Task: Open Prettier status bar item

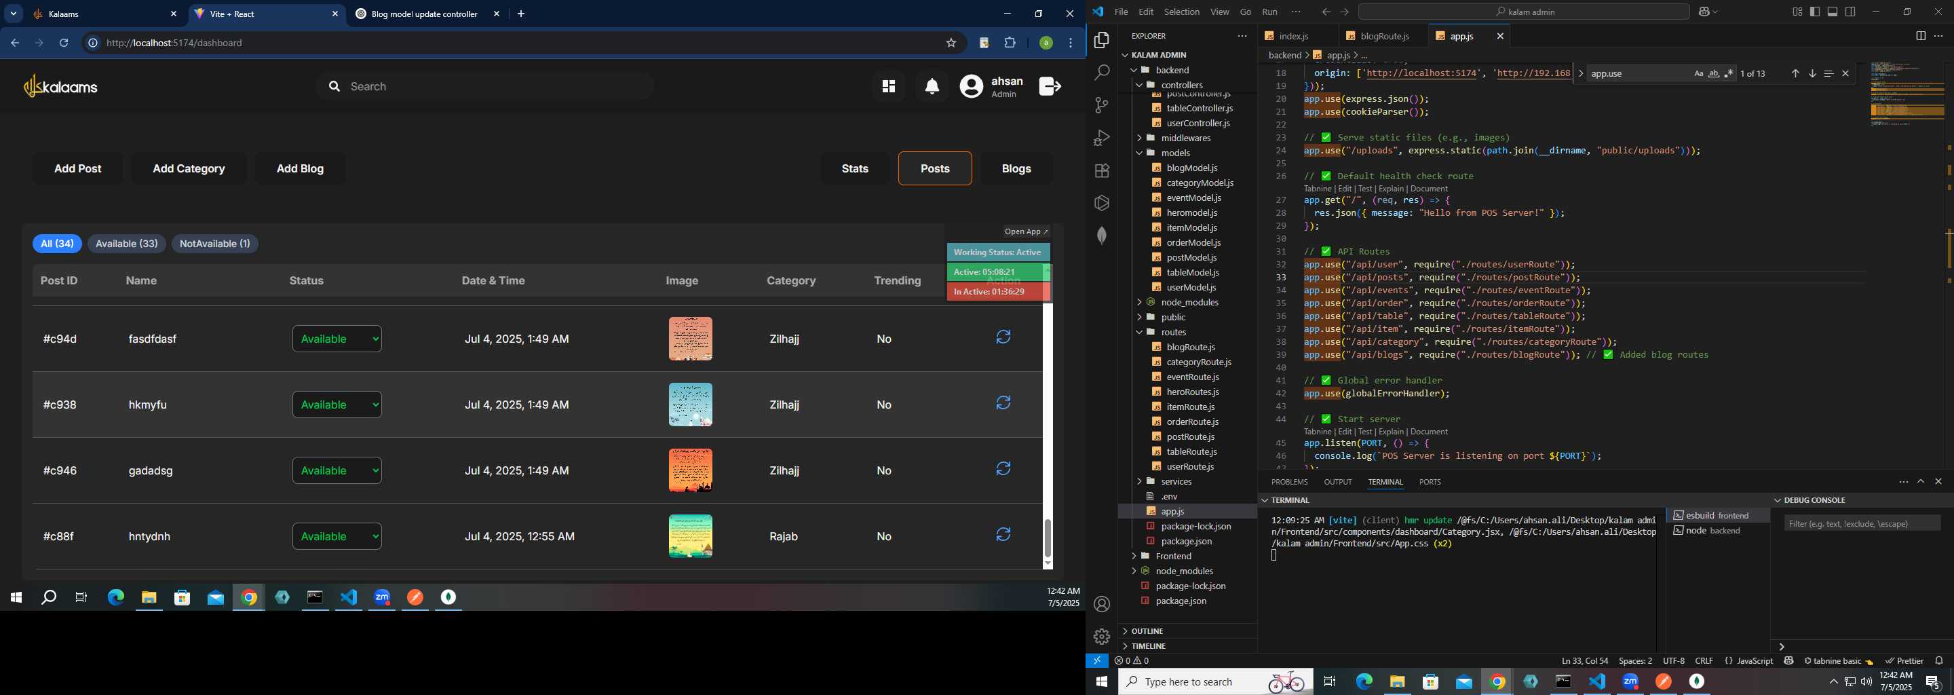Action: pos(1904,661)
